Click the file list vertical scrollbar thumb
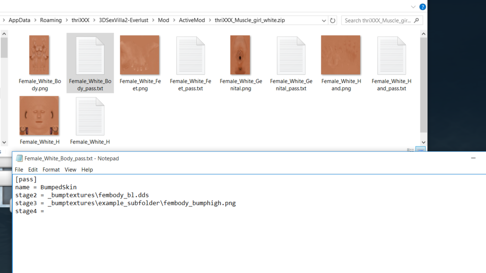This screenshot has width=486, height=273. click(423, 85)
